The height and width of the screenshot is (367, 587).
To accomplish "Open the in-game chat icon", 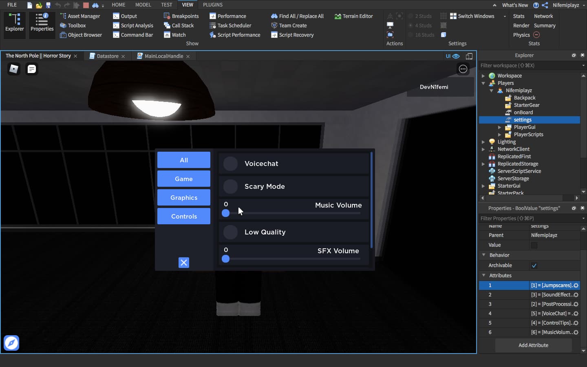I will (x=31, y=69).
